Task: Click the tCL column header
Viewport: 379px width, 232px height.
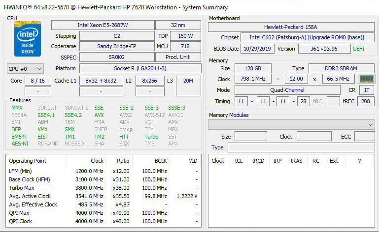Action: click(239, 161)
